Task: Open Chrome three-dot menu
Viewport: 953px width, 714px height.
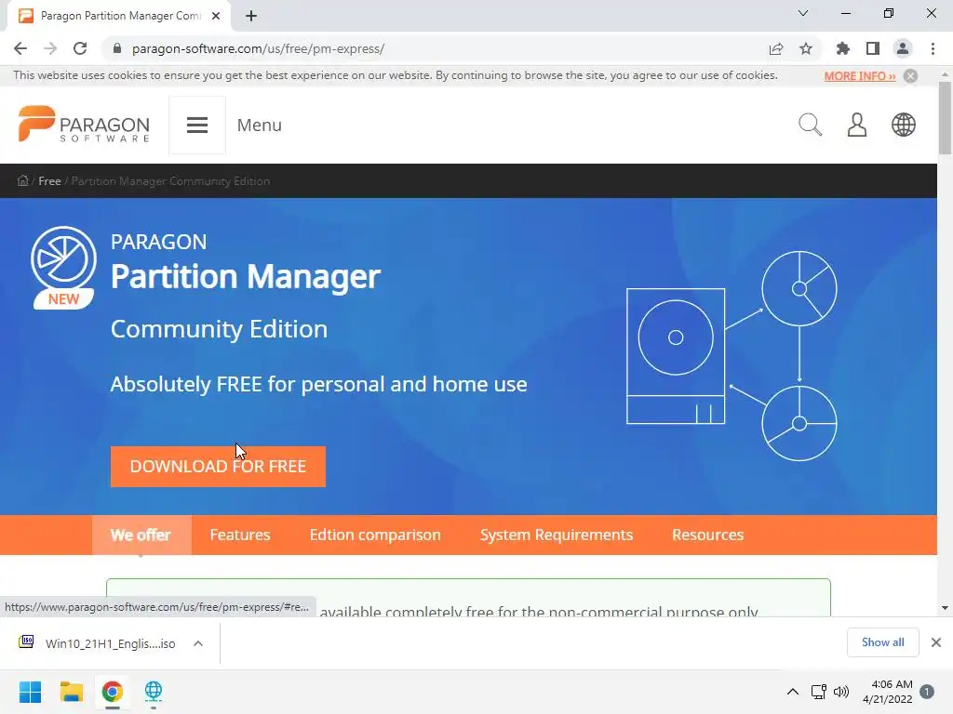Action: pyautogui.click(x=933, y=48)
